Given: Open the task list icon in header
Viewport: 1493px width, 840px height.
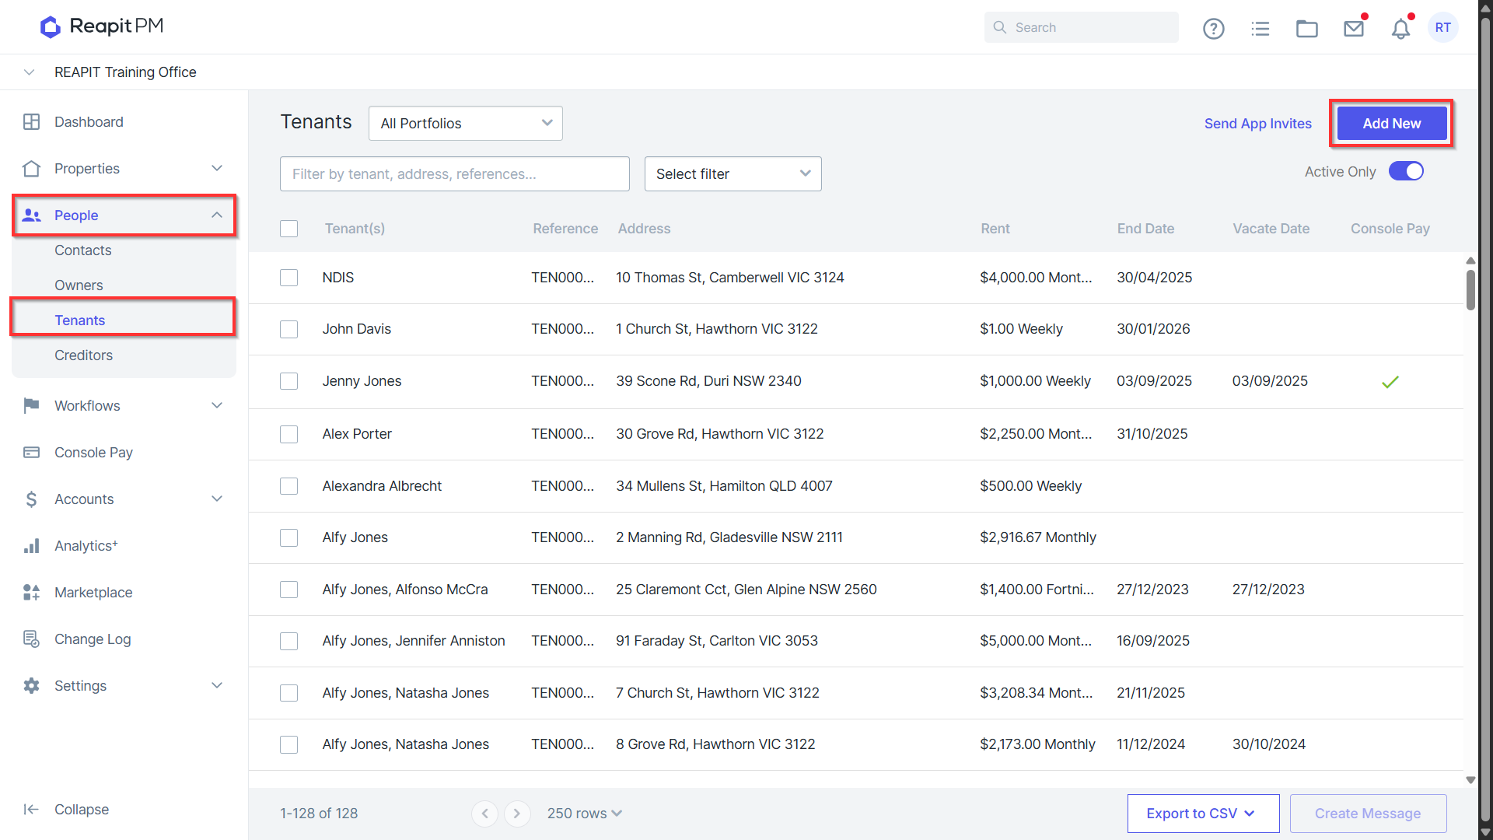Looking at the screenshot, I should coord(1260,29).
